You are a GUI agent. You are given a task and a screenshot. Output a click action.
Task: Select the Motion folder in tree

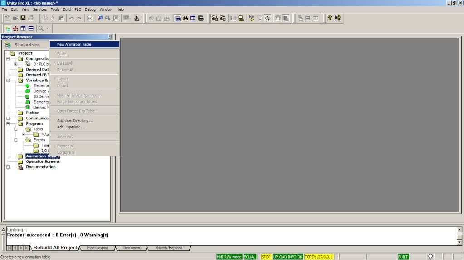pyautogui.click(x=33, y=113)
